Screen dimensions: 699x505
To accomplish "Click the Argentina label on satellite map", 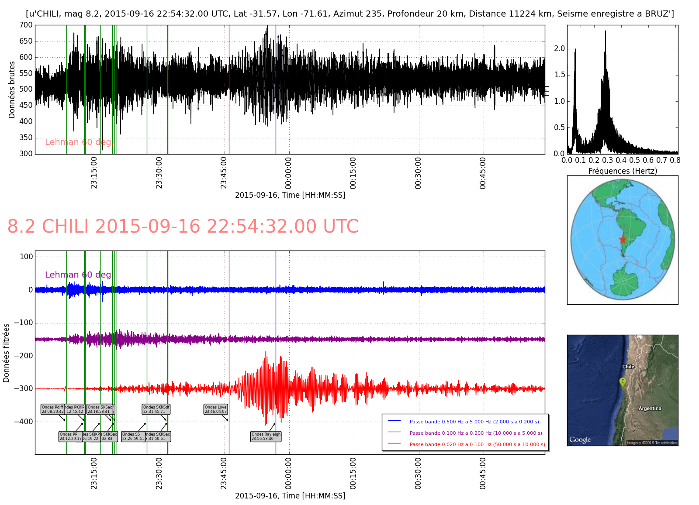I will [x=650, y=409].
